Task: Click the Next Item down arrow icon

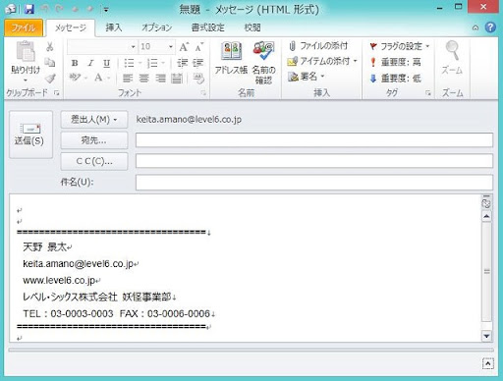Action: click(89, 9)
